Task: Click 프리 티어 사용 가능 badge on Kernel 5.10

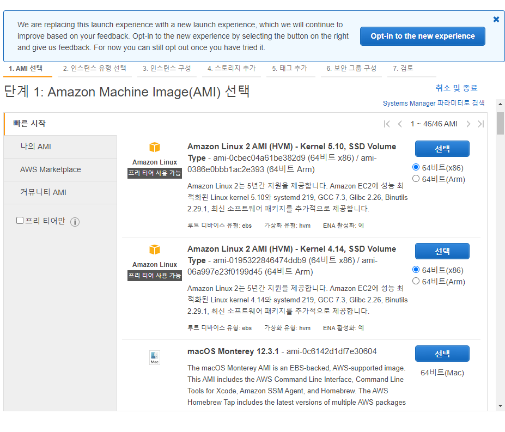Action: 155,173
